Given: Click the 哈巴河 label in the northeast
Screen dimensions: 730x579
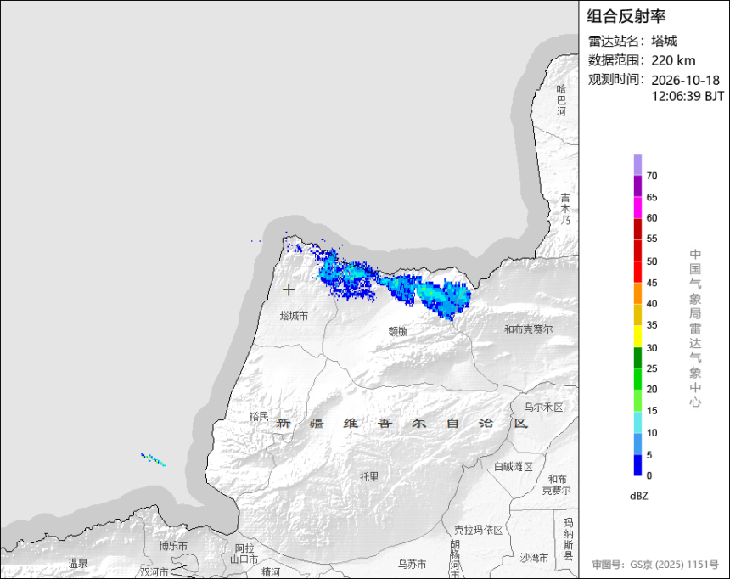Looking at the screenshot, I should coord(561,99).
